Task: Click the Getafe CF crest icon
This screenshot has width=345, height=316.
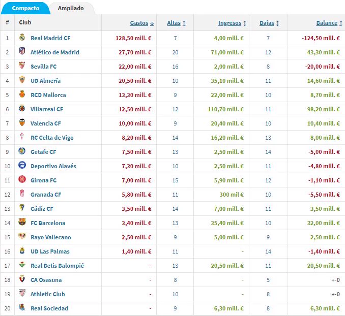Action: click(x=22, y=151)
